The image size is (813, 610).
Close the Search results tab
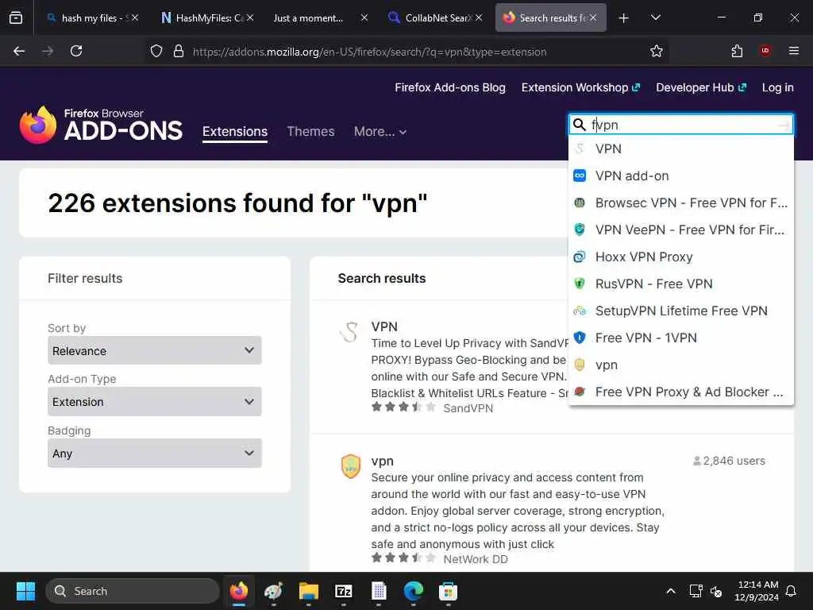pyautogui.click(x=592, y=17)
